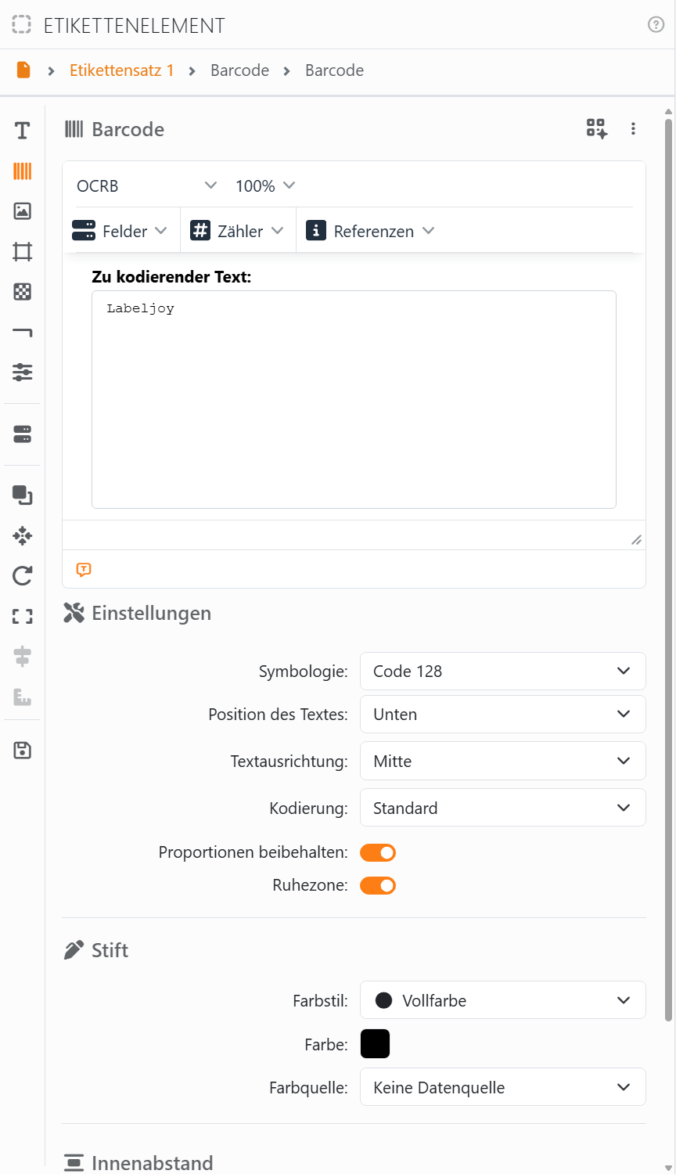The image size is (676, 1174).
Task: Click the last Barcode breadcrumb
Action: tap(334, 70)
